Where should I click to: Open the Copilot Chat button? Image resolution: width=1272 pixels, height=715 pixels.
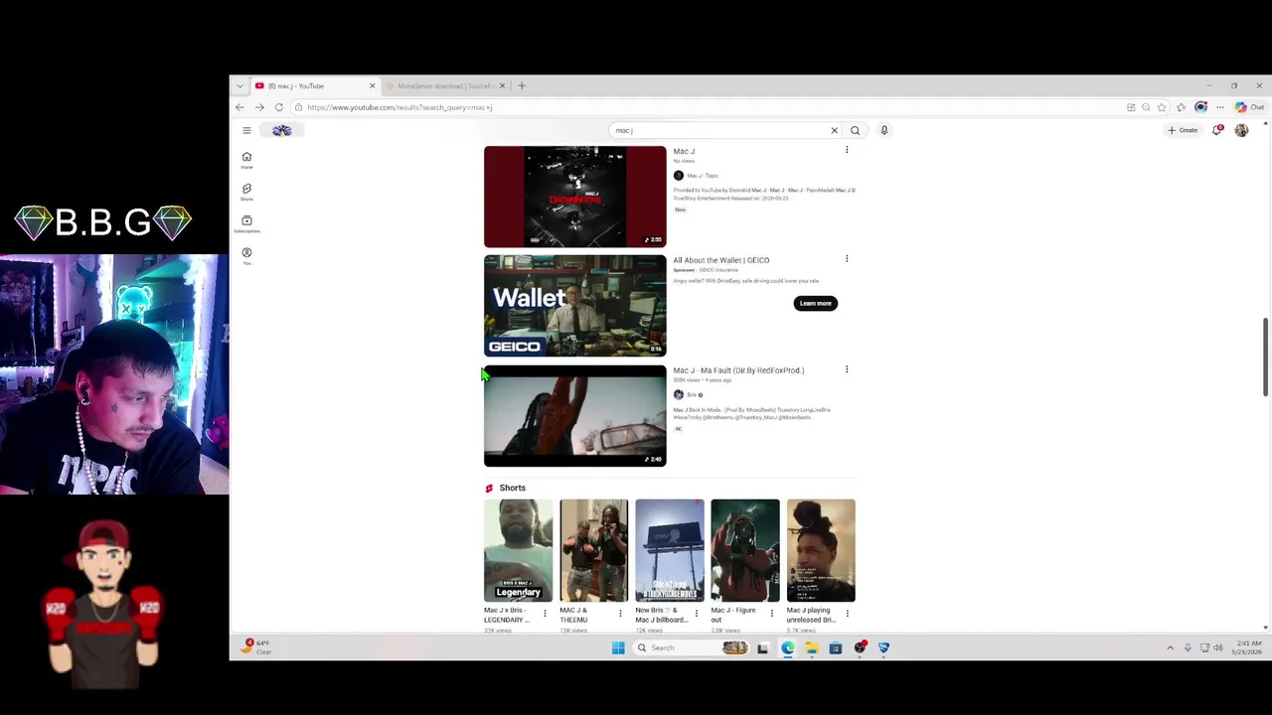point(1249,107)
